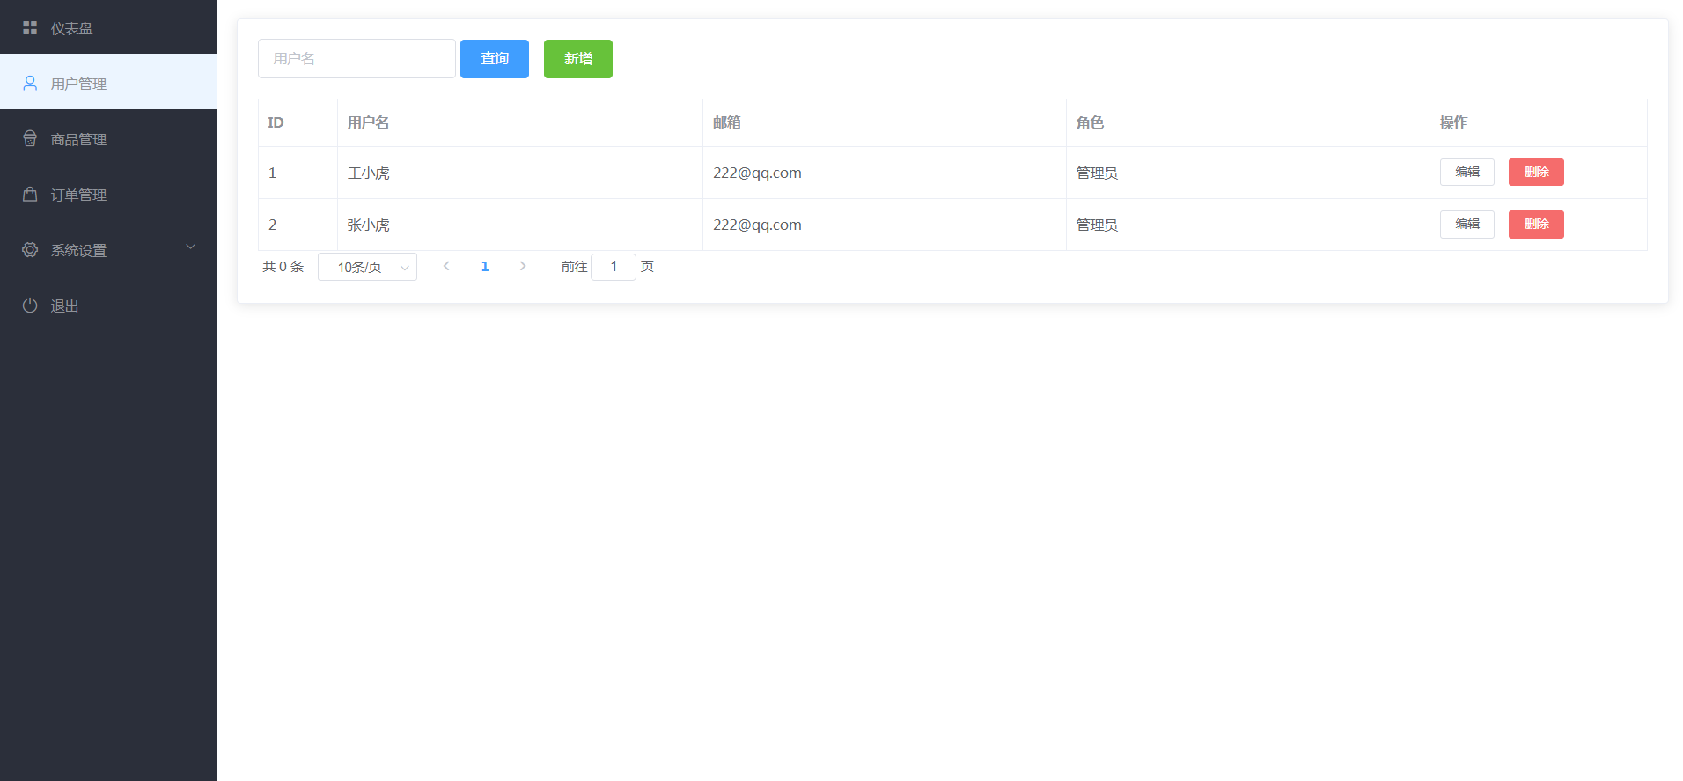This screenshot has width=1683, height=781.
Task: Click the 查询 search button
Action: pos(495,59)
